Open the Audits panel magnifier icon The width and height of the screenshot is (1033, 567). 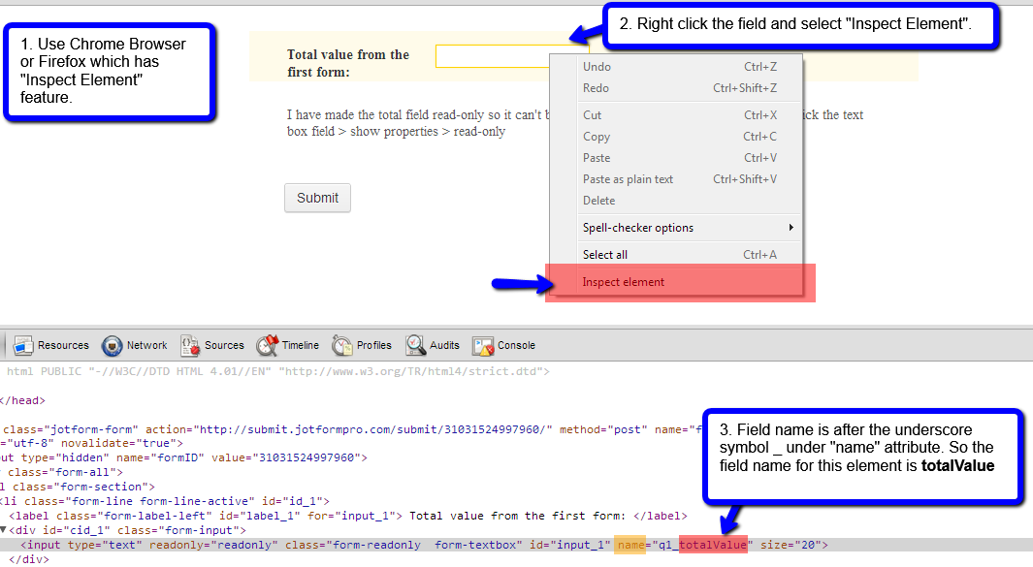point(416,346)
